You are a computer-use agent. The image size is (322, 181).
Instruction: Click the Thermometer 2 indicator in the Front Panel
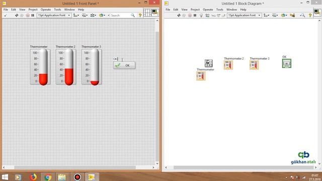[x=66, y=67]
